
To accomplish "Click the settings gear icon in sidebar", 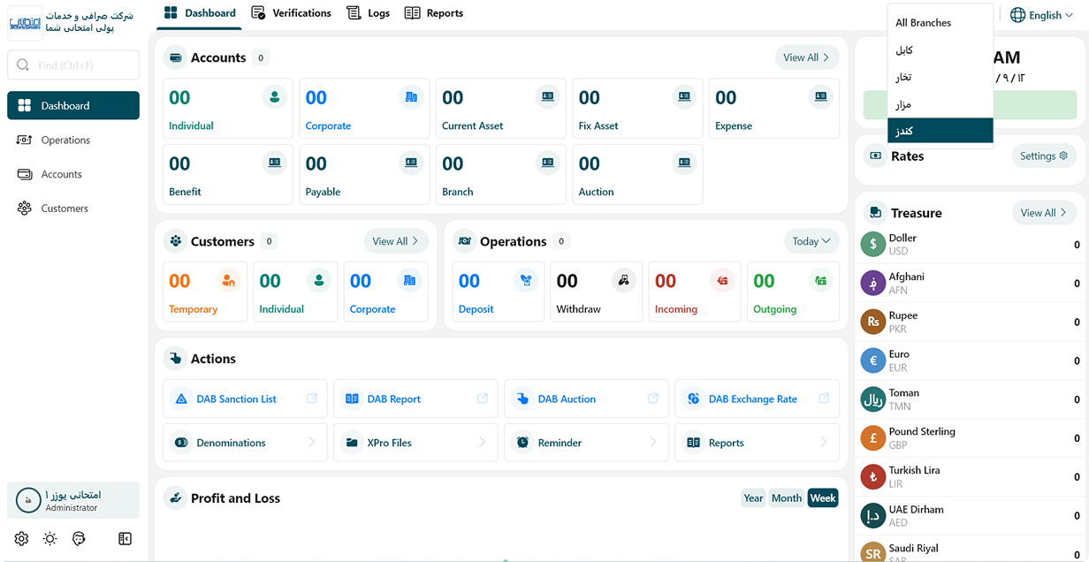I will pyautogui.click(x=21, y=538).
